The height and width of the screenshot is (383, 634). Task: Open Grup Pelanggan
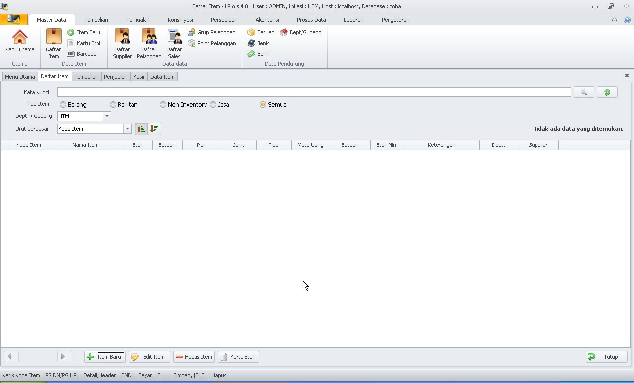click(x=212, y=32)
